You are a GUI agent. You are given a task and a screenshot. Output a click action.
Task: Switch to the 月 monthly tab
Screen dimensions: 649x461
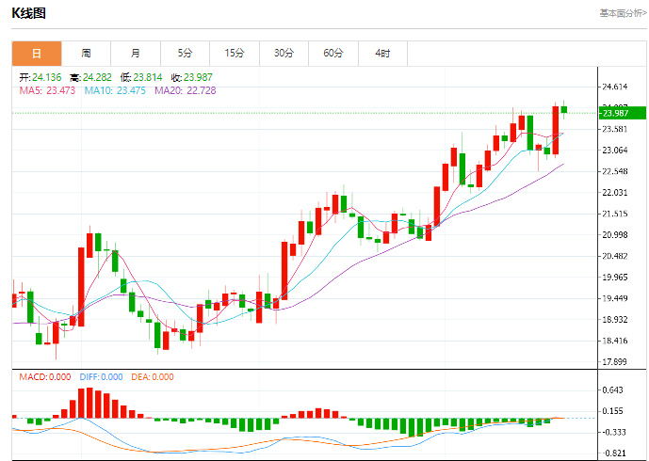136,54
